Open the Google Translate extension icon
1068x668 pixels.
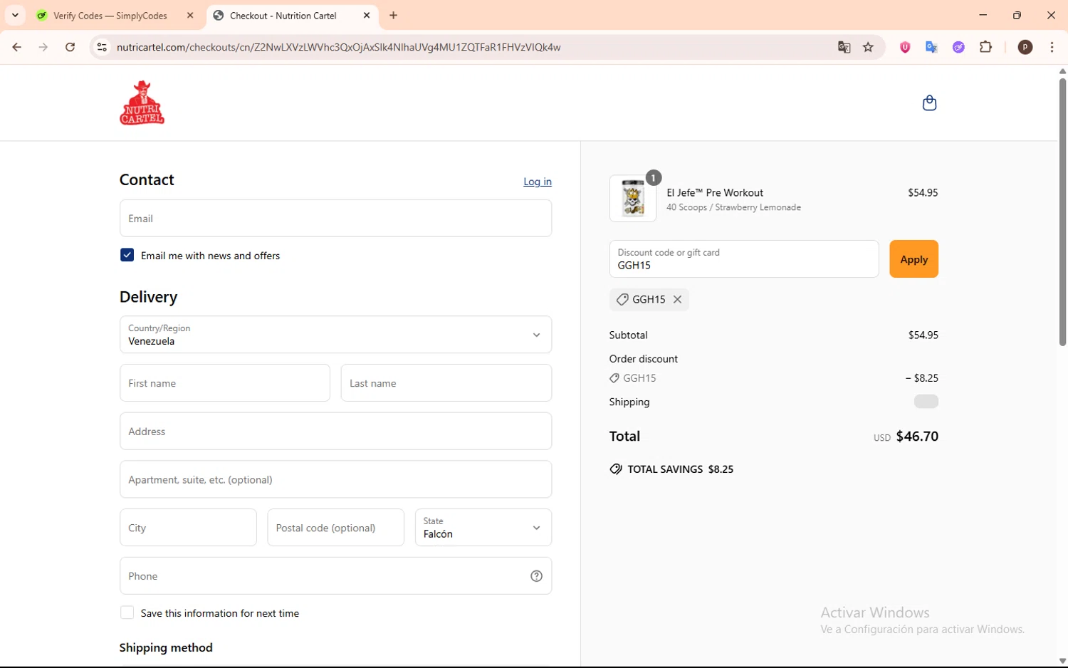(931, 47)
